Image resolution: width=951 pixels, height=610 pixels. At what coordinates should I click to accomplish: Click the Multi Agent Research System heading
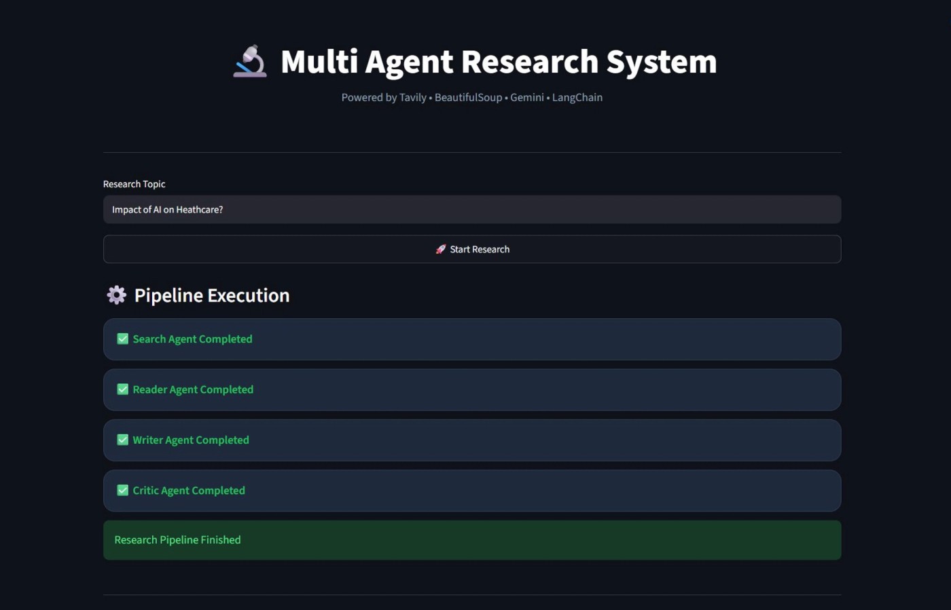click(499, 62)
